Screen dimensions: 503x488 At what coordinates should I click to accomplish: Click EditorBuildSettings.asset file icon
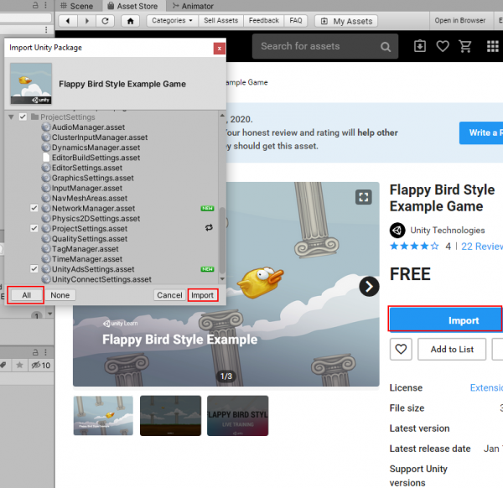pos(46,158)
